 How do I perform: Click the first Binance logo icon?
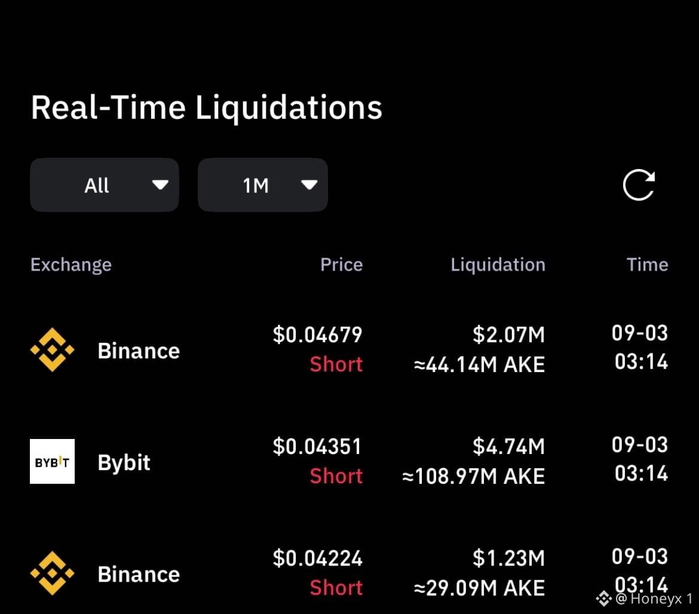(x=52, y=350)
